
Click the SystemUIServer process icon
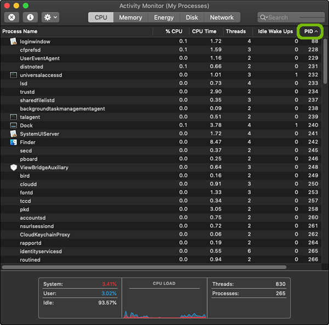tap(13, 134)
